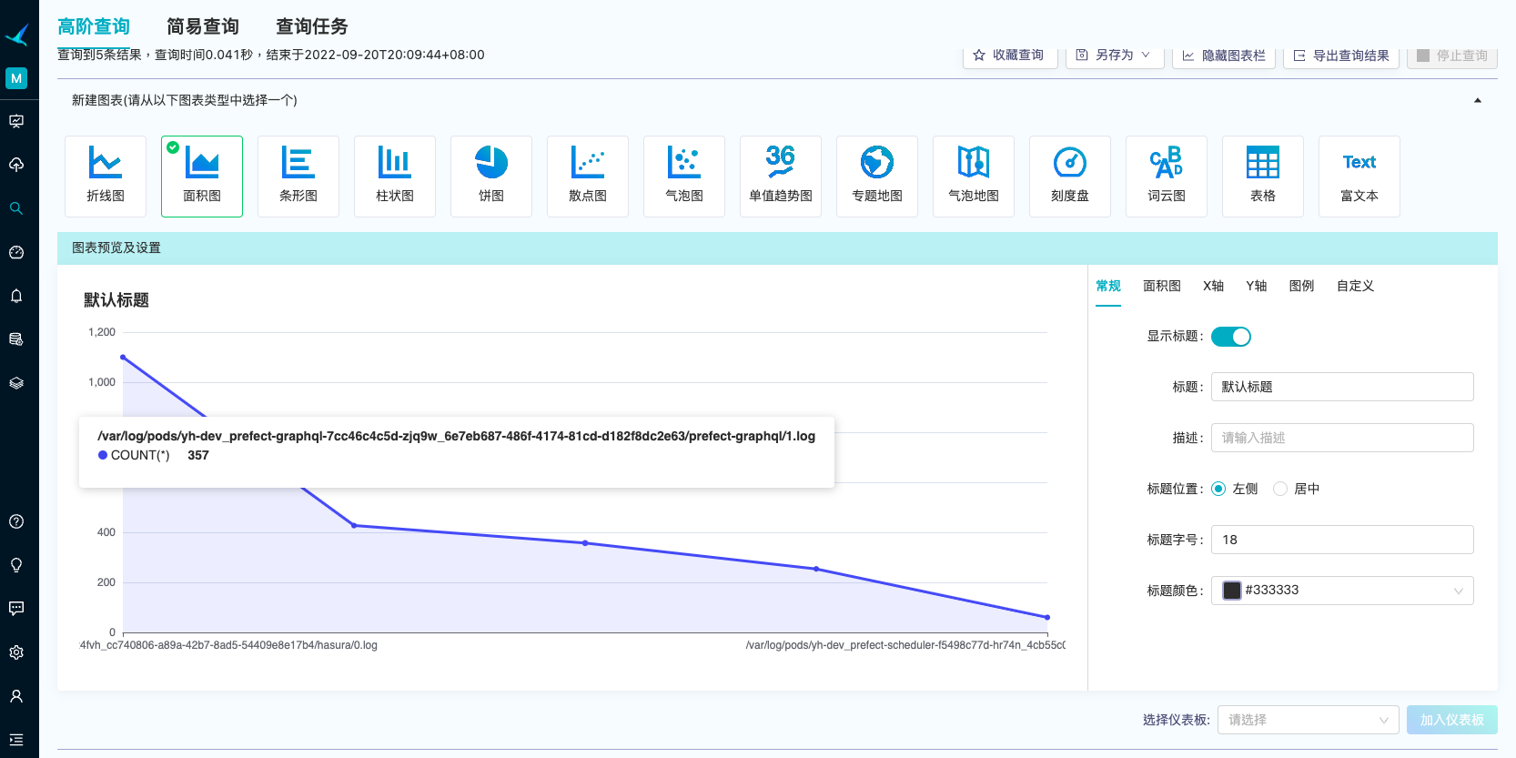Pick the 刻度盘 gauge chart type
Image resolution: width=1516 pixels, height=758 pixels.
click(1070, 177)
